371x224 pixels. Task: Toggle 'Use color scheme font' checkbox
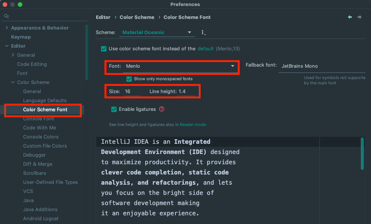(104, 49)
